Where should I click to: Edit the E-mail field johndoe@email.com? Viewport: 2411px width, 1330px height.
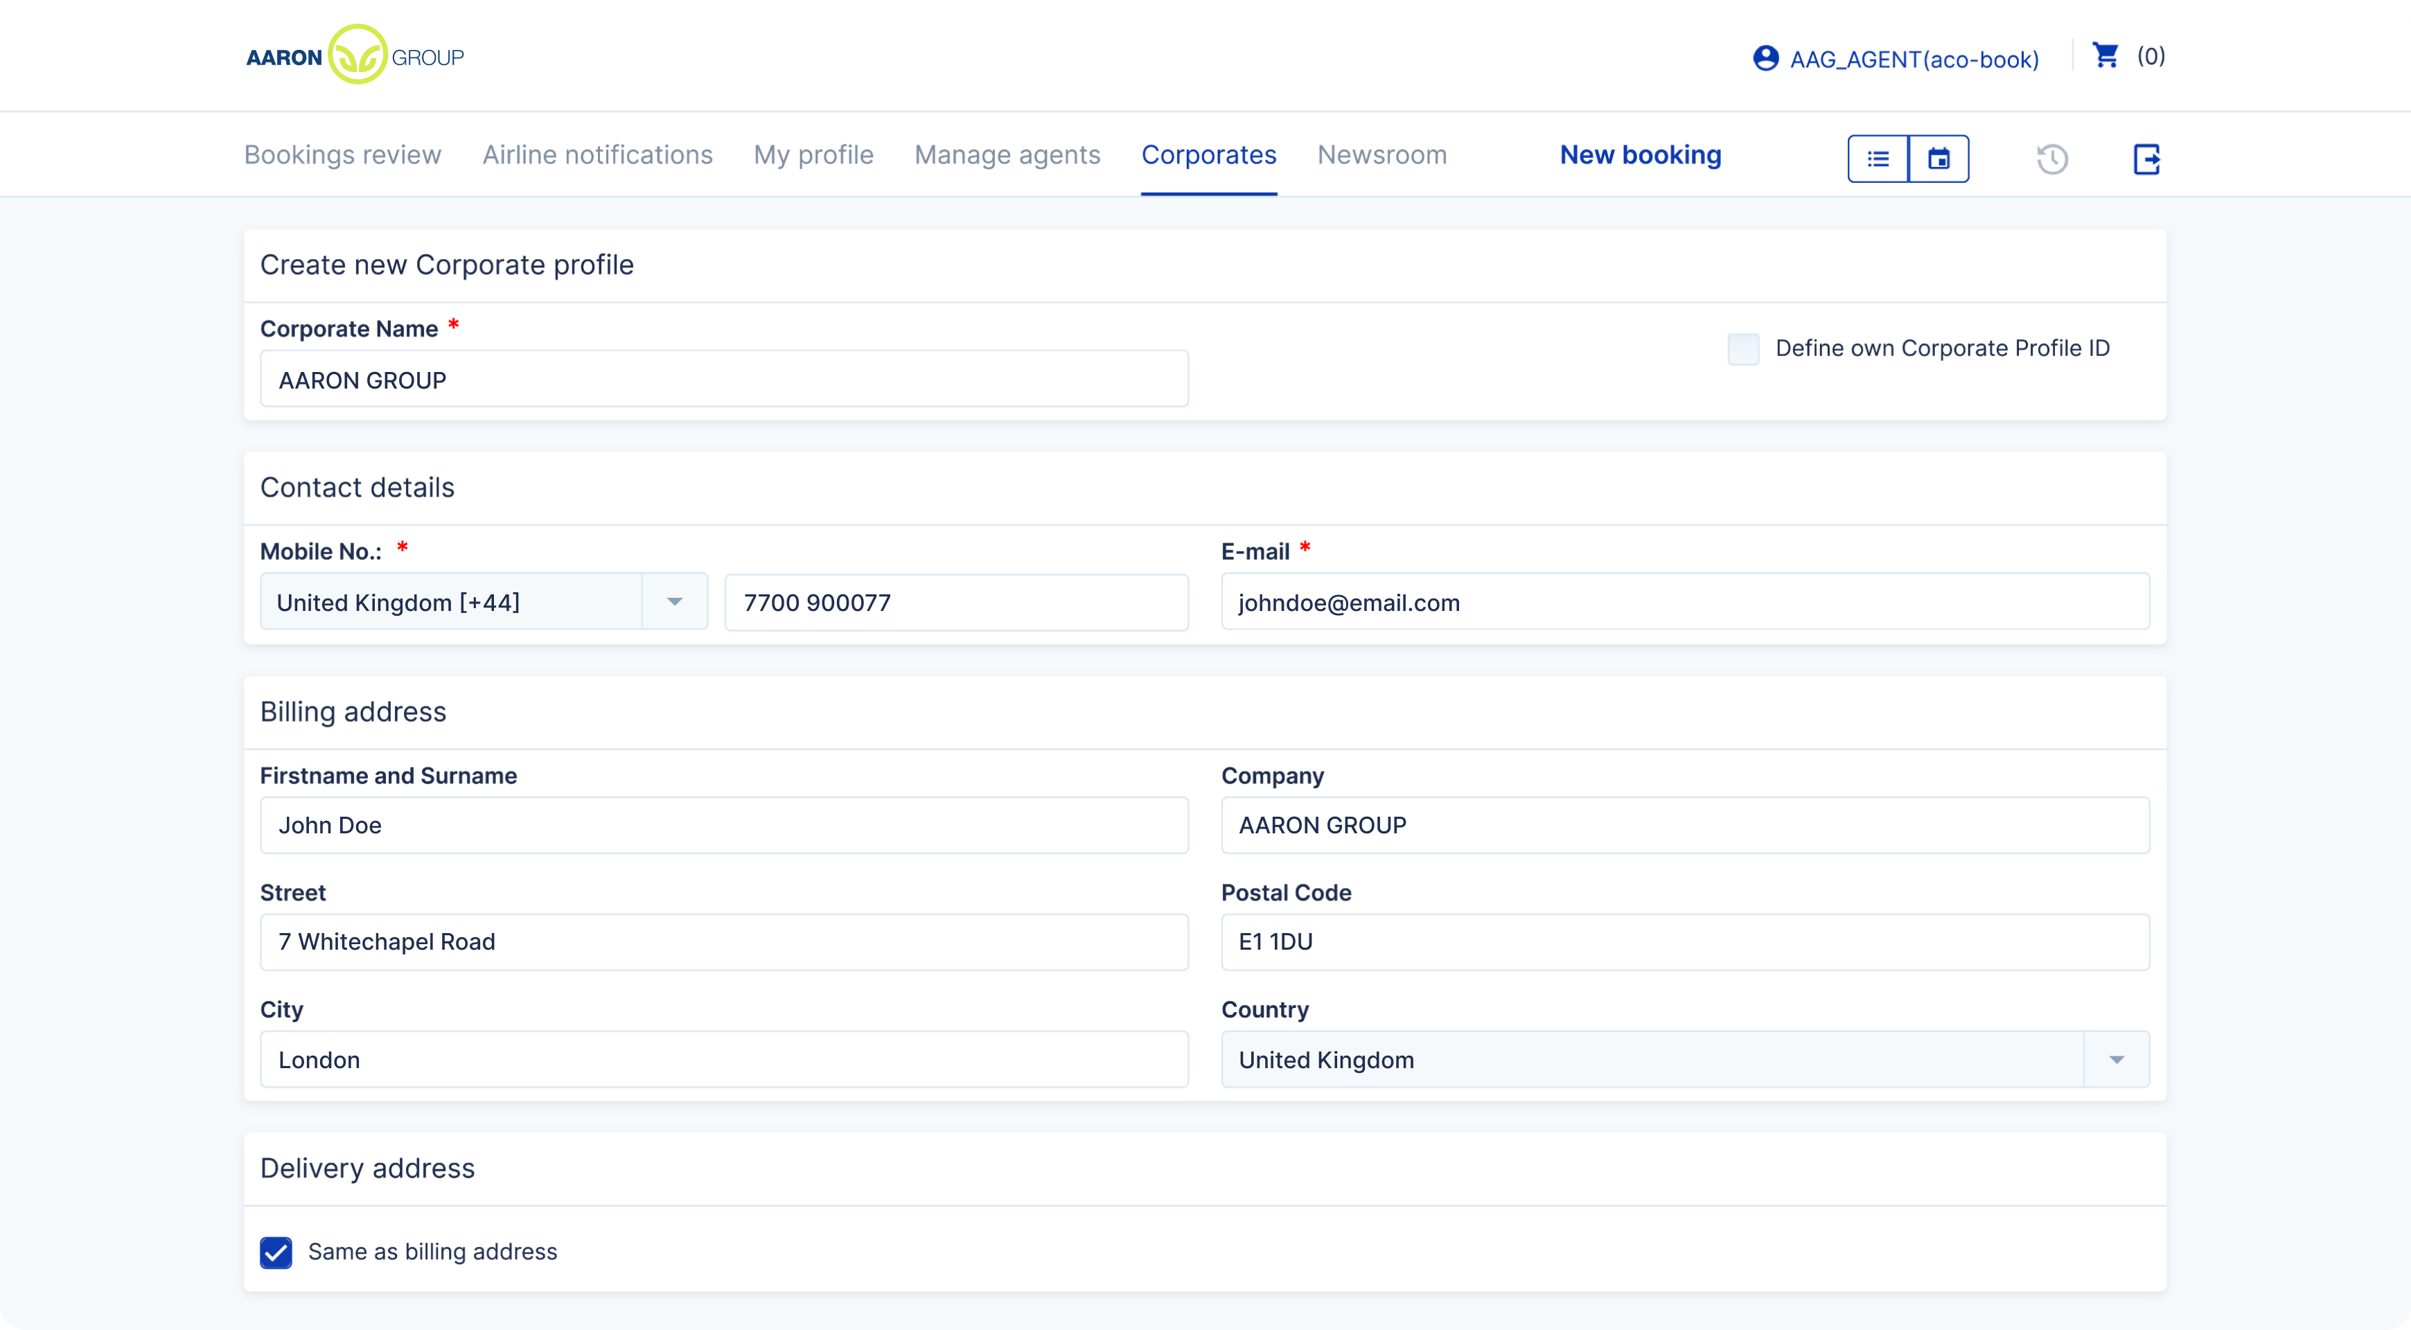(1685, 602)
